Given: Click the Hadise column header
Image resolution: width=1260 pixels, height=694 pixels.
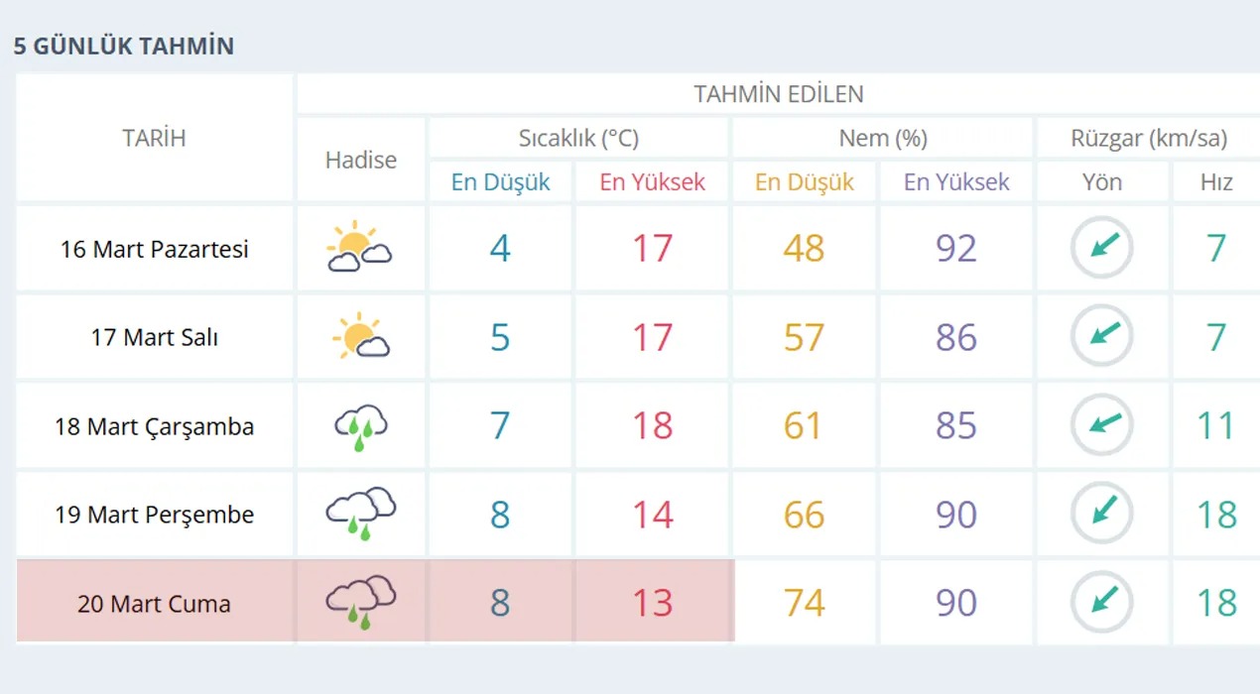Looking at the screenshot, I should (360, 160).
